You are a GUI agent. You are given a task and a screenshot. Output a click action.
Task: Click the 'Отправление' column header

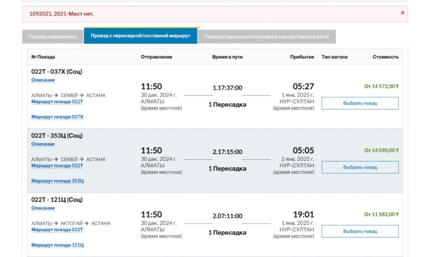tap(156, 57)
